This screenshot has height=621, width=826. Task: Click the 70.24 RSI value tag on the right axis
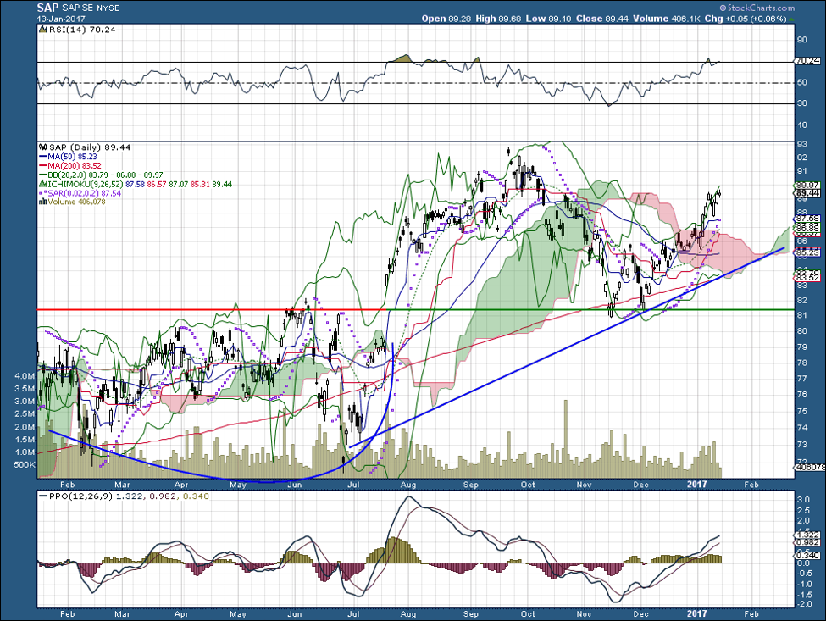point(807,61)
